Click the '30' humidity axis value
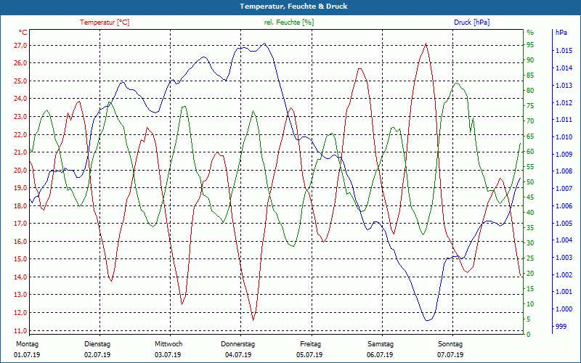This screenshot has width=581, height=363. pos(530,242)
